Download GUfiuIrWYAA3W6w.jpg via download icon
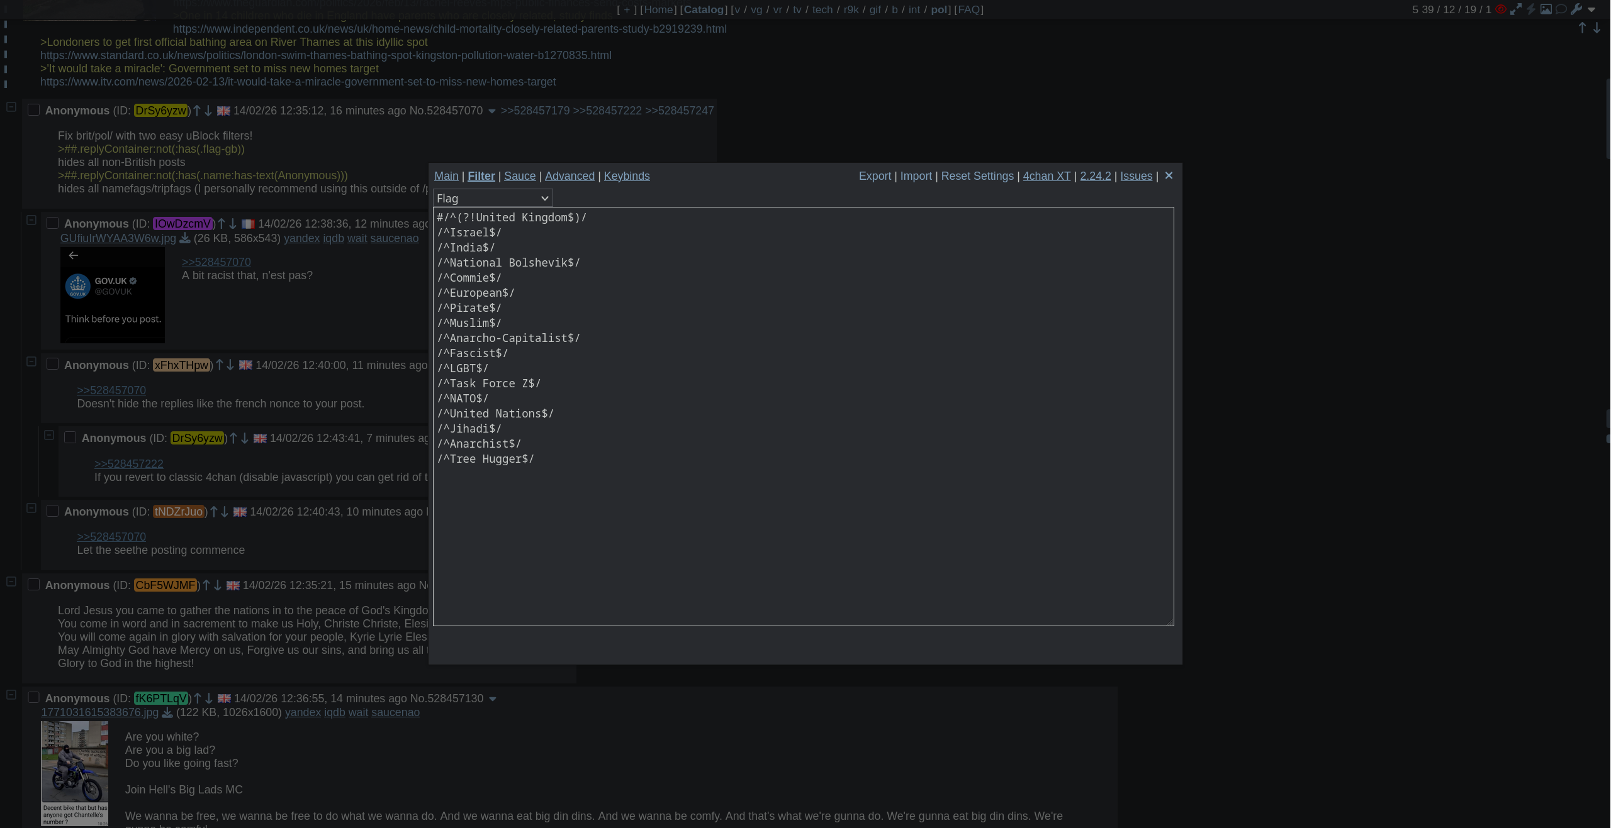 click(185, 238)
